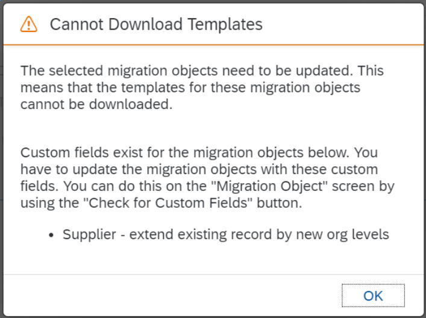
Task: Click the paragraph starting "Custom fields exist"
Action: tap(207, 178)
